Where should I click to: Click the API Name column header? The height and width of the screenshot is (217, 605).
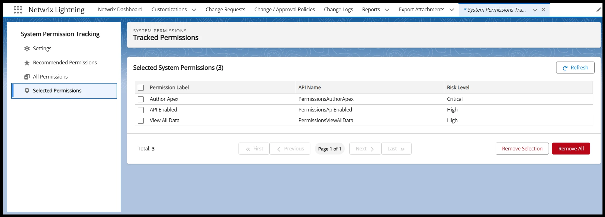click(309, 88)
